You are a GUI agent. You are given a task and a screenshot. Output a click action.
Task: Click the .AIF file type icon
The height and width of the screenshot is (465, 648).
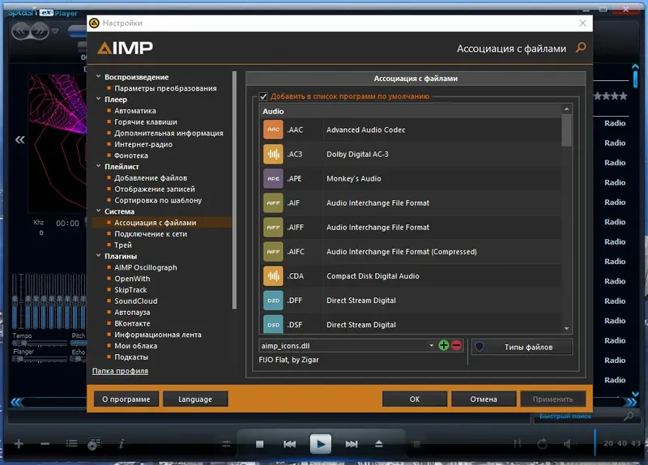(x=273, y=203)
